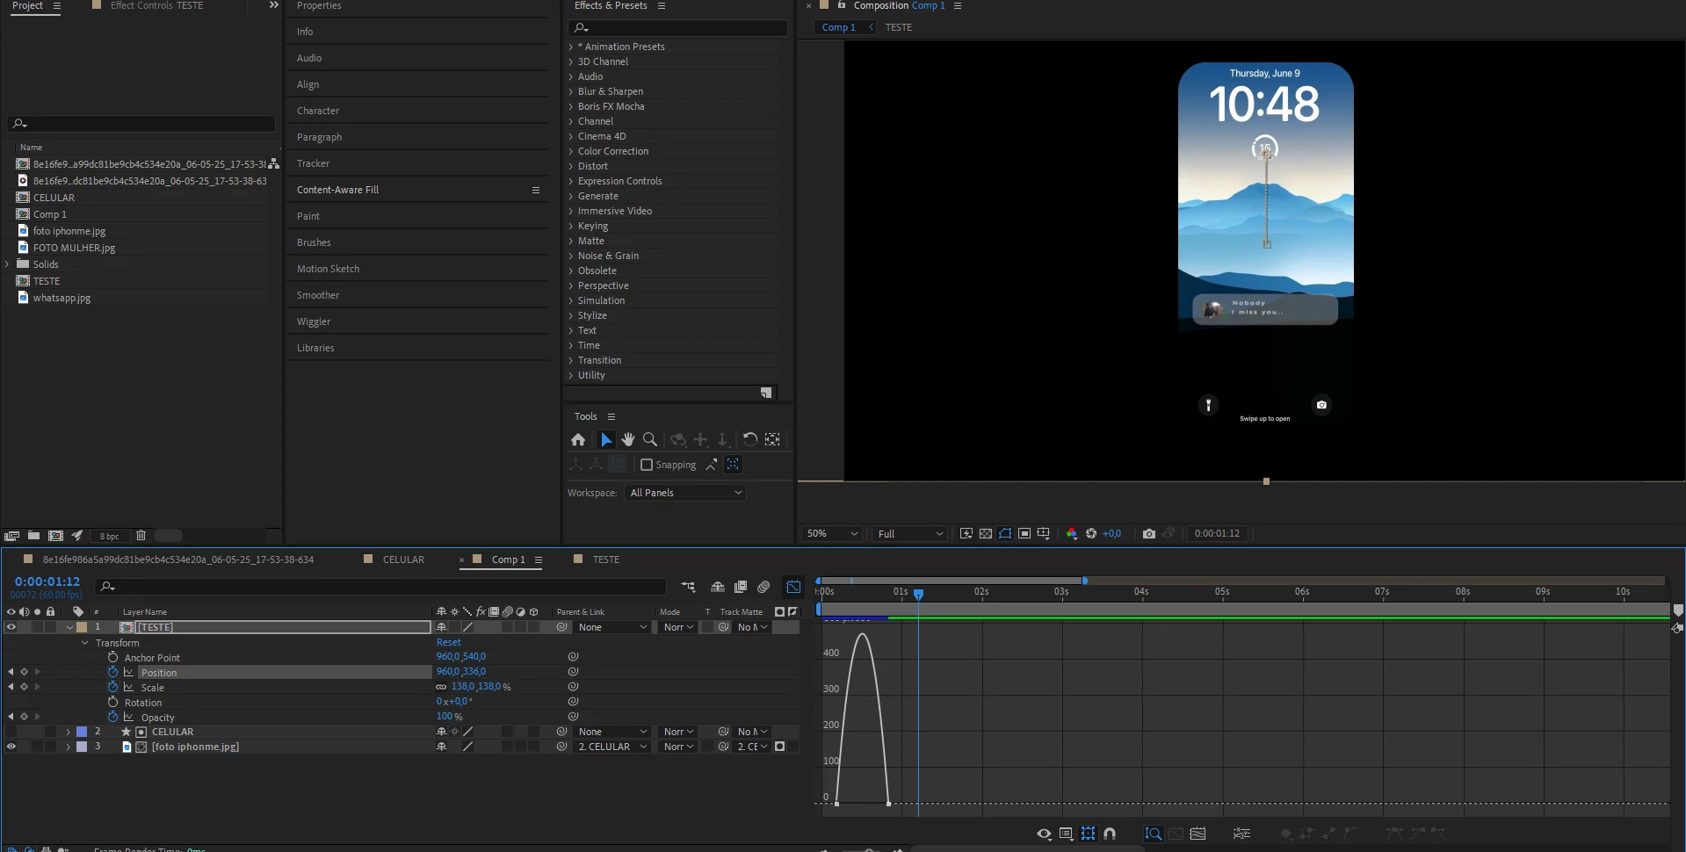The width and height of the screenshot is (1686, 852).
Task: Enable Anchor Point stopwatch
Action: coord(112,657)
